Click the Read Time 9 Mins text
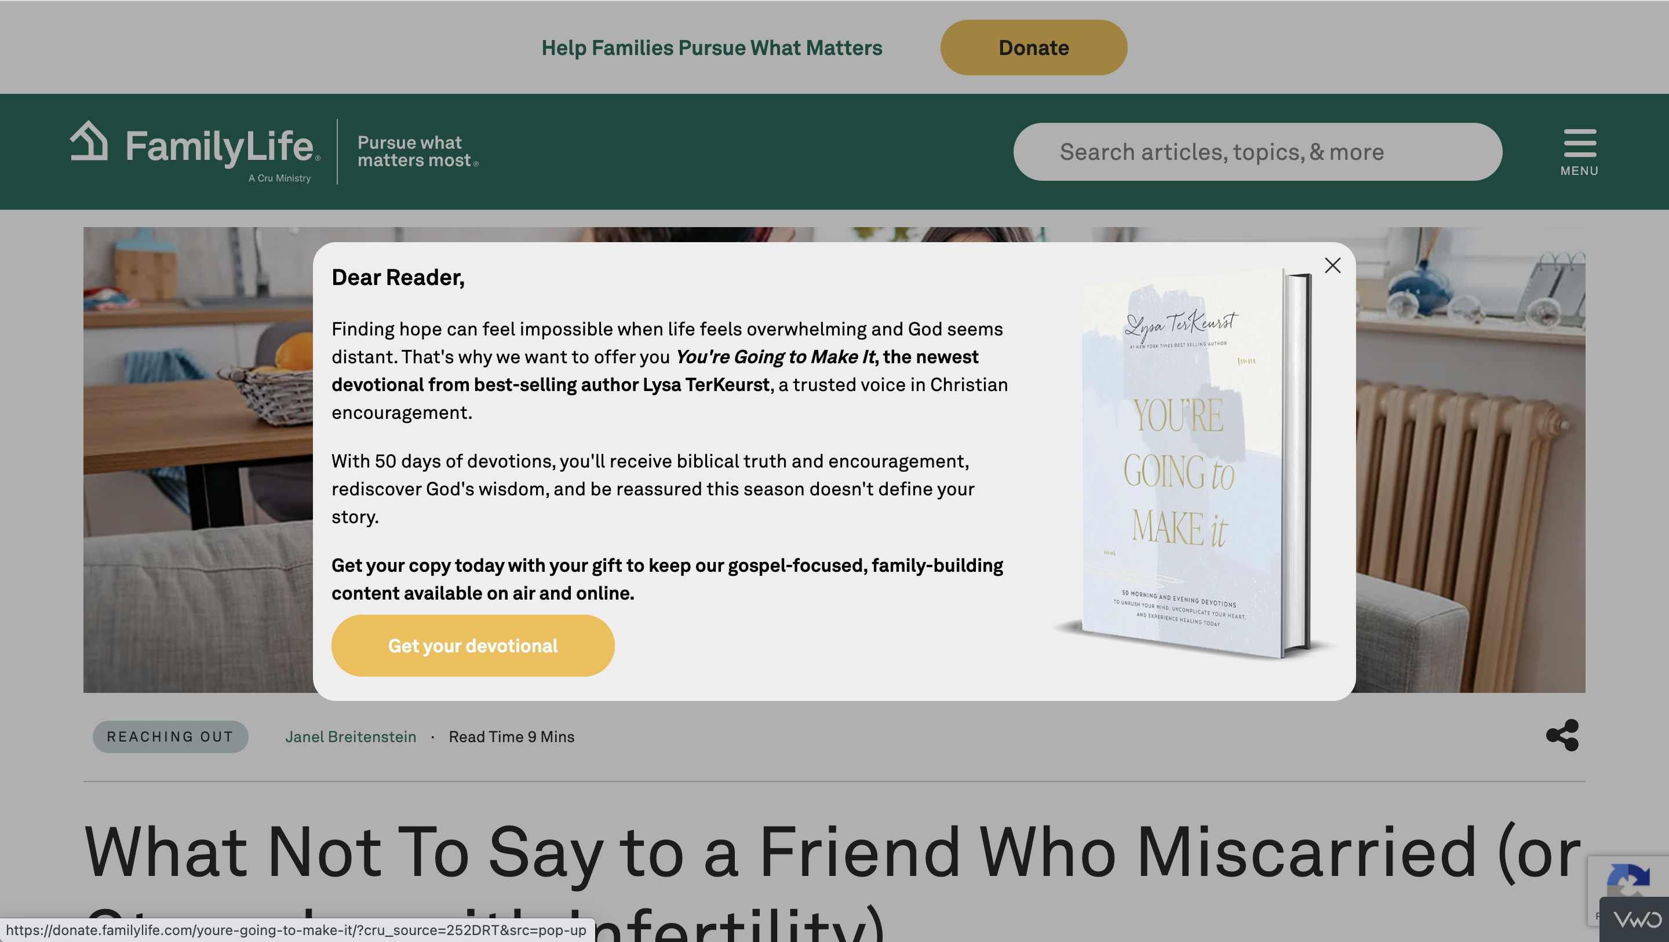The image size is (1669, 942). point(511,737)
